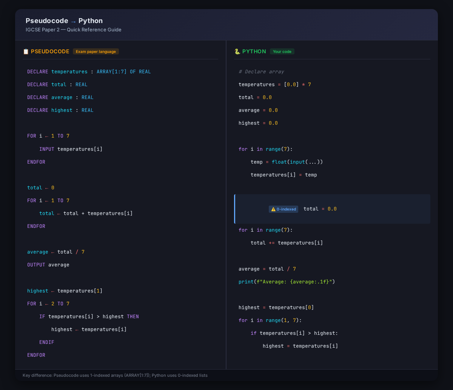The image size is (453, 390).
Task: Click the 'Exam paper language' badge
Action: 96,51
